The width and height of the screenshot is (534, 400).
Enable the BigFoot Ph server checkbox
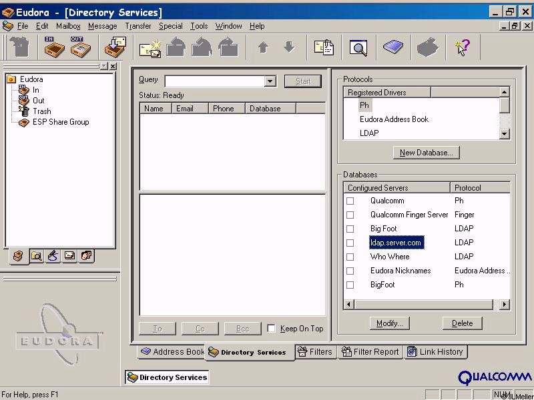(x=350, y=285)
